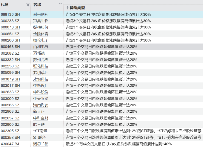203x147 pixels.
Task: Open stock link 中天火箭
Action: (x=41, y=99)
